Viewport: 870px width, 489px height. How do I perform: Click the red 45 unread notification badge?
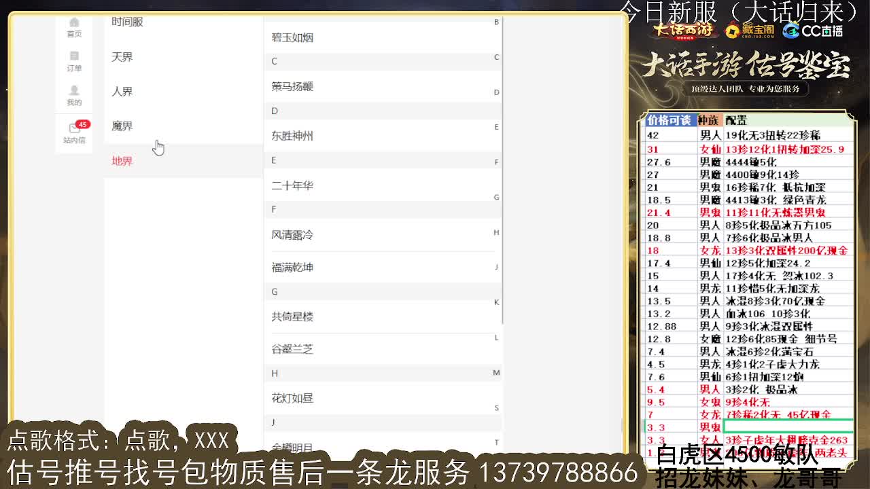pyautogui.click(x=82, y=124)
